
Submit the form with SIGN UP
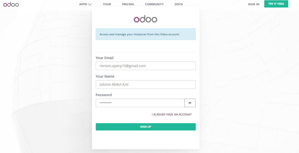click(x=146, y=127)
